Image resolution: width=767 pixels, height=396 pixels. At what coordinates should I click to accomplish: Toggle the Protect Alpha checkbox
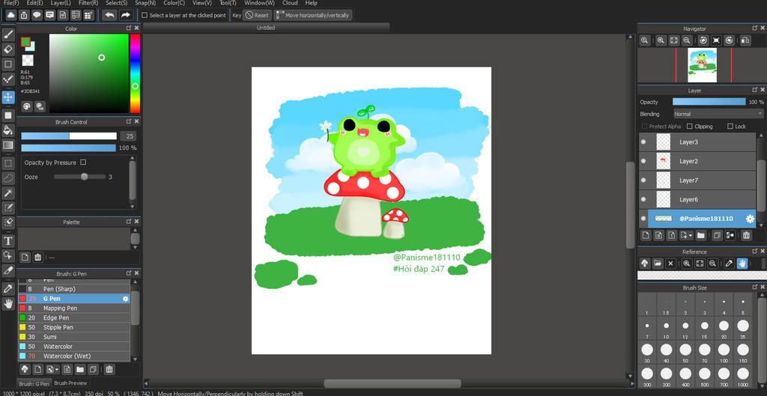(x=644, y=126)
